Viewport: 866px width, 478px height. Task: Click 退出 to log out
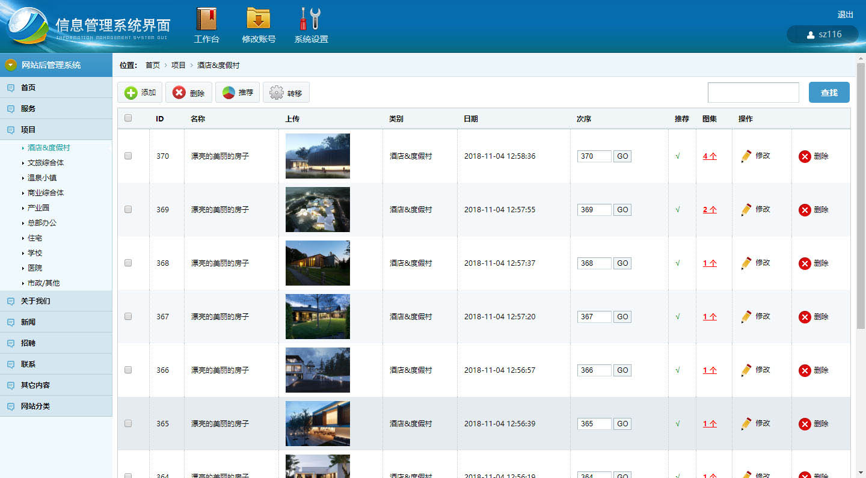tap(846, 14)
